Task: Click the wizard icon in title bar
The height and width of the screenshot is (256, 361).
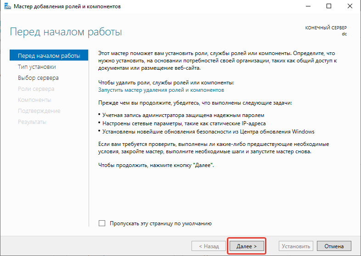Action: (x=7, y=6)
